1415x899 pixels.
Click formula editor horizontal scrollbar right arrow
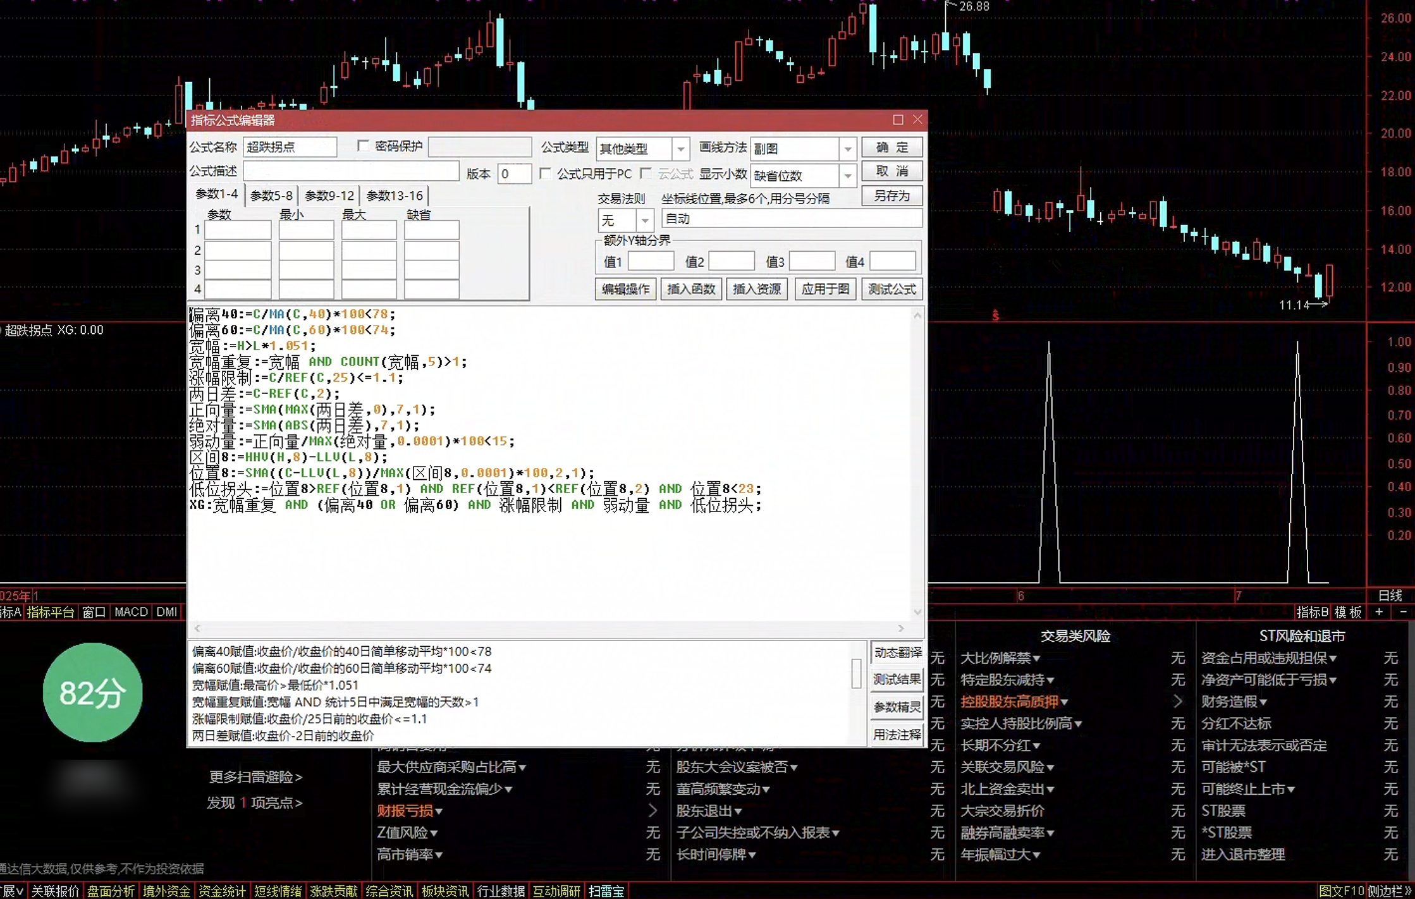coord(901,628)
